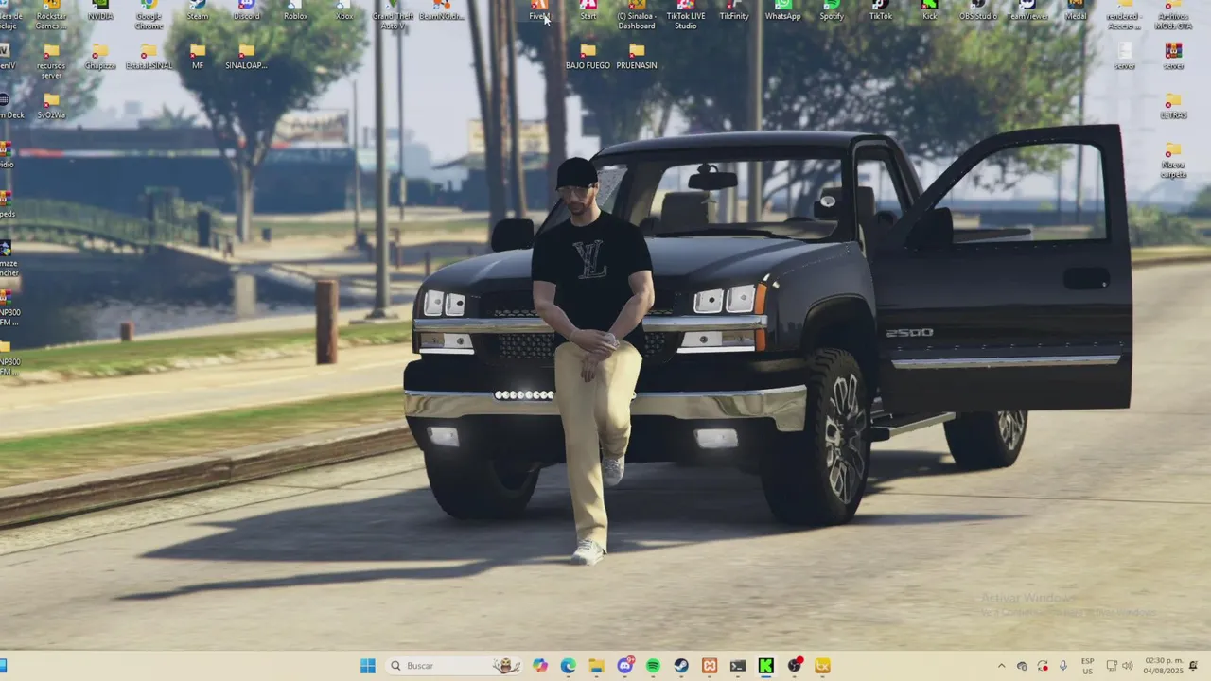Select the server text file icon

(1125, 56)
